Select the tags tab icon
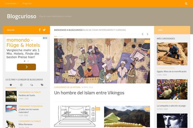Screen dimensions: 193x128 42,85
